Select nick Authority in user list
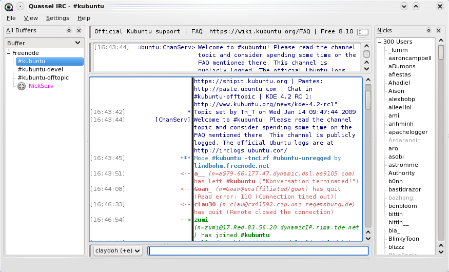Screen dimensions: 449x272 tap(401, 173)
